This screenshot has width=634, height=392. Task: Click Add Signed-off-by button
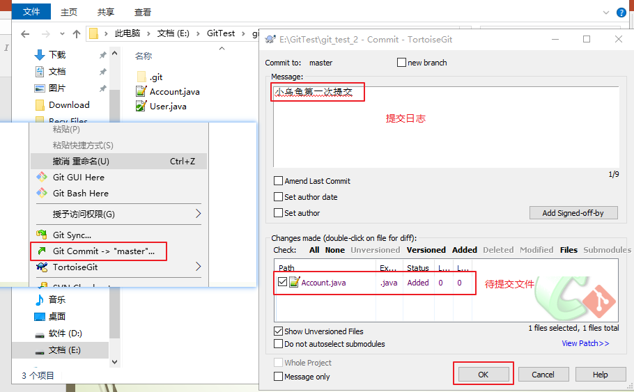pos(573,213)
